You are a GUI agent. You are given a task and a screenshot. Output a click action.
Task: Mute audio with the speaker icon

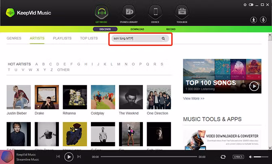[x=250, y=157]
